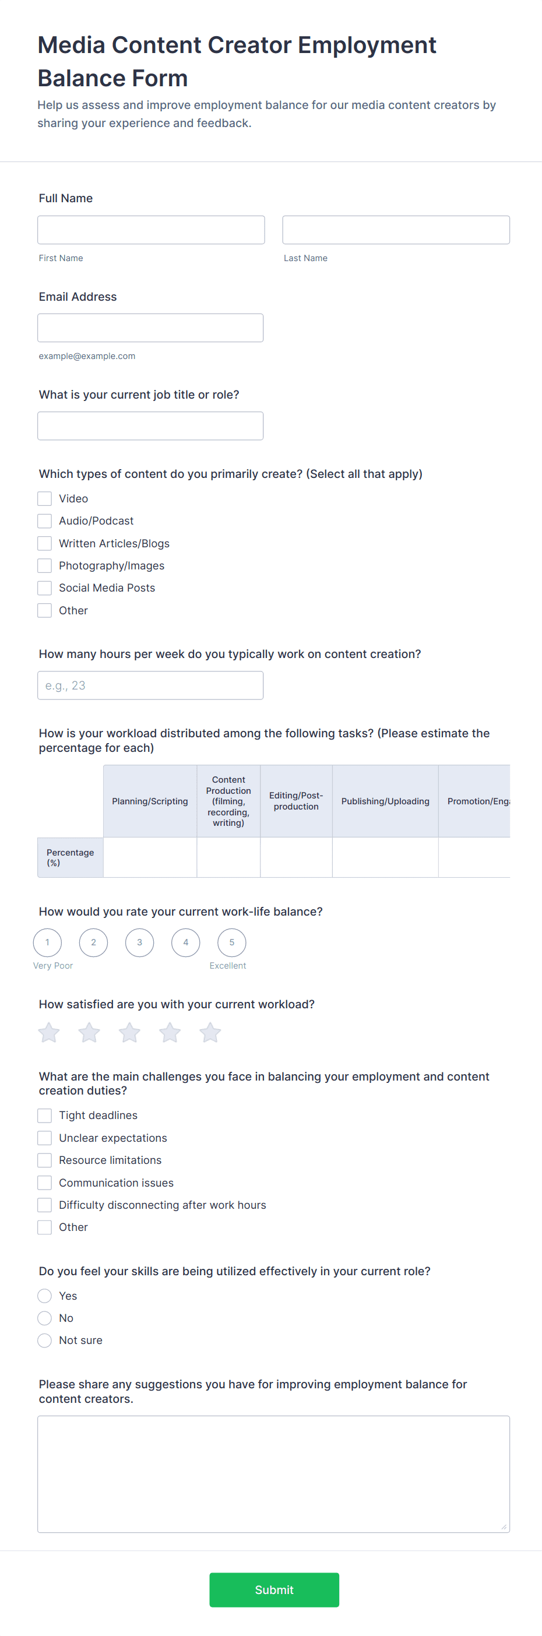
Task: Select Yes for skills utilized effectively
Action: point(44,1296)
